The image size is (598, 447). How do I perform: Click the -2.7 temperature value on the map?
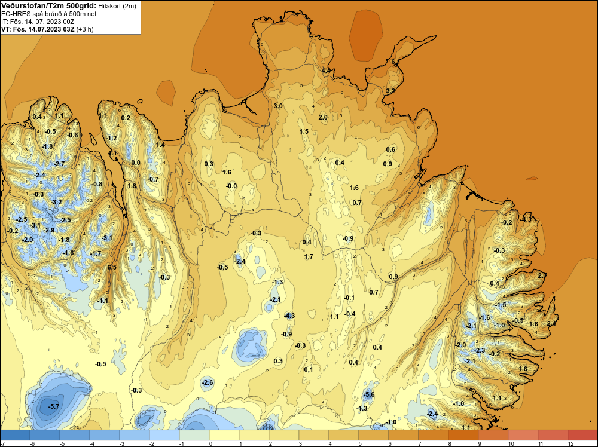pos(59,164)
